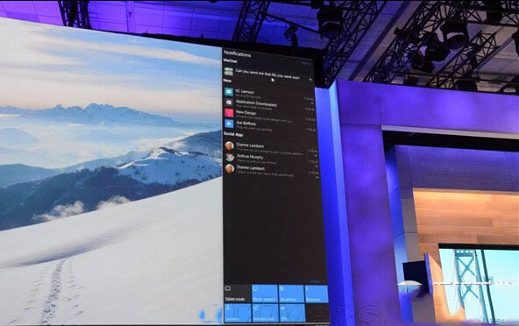
Task: Clear all notifications via Clear all link
Action: pyautogui.click(x=306, y=62)
